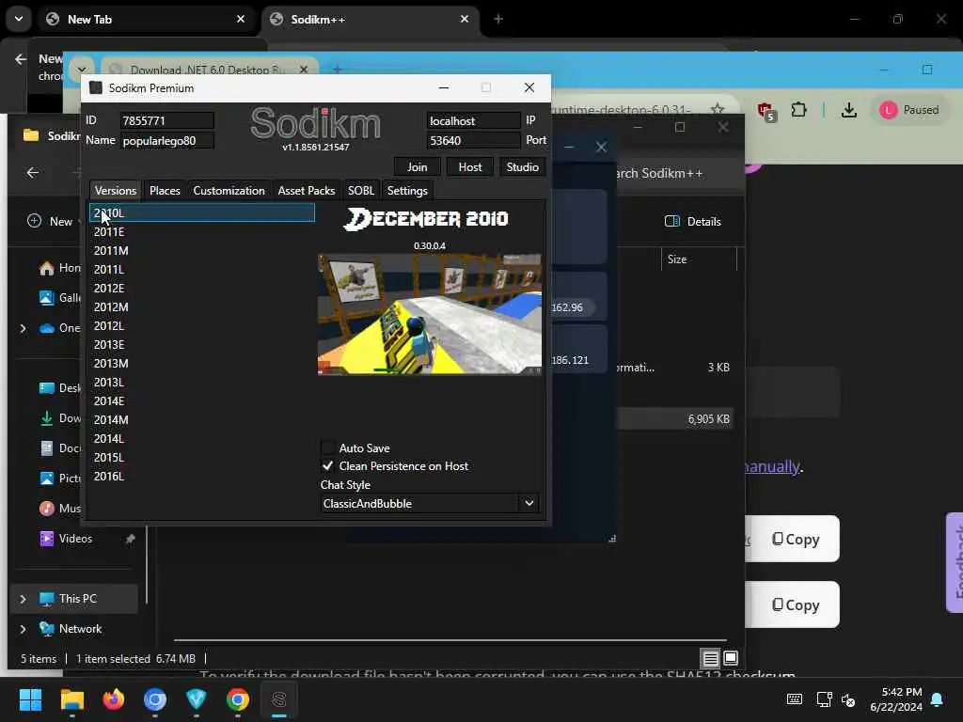Click the Name field with popularlego80
The height and width of the screenshot is (722, 963).
point(166,141)
